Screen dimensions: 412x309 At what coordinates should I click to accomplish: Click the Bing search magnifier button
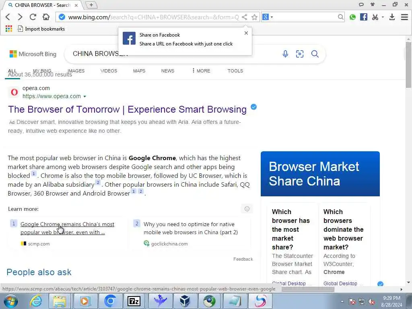pyautogui.click(x=315, y=54)
